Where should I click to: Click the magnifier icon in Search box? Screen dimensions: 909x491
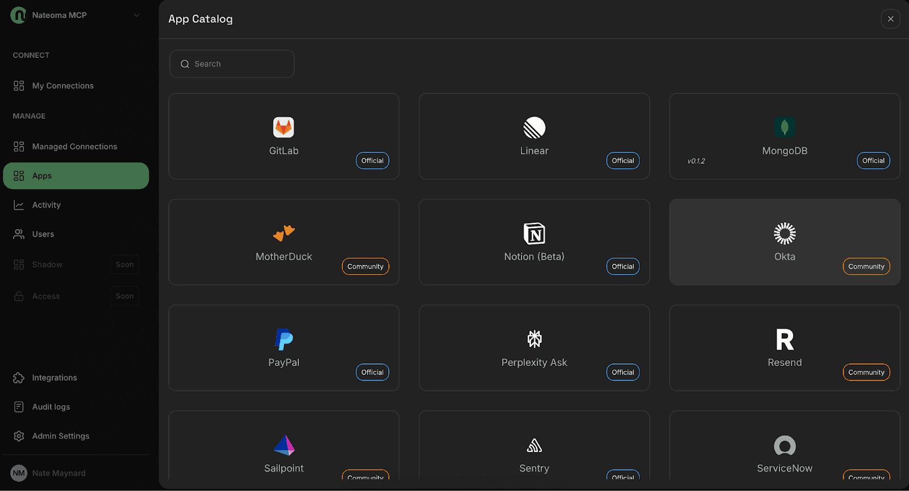185,64
